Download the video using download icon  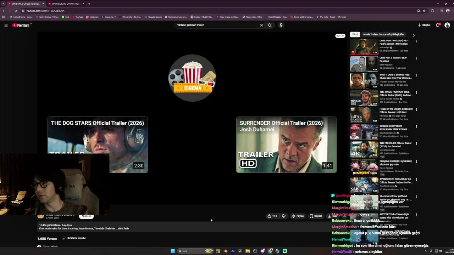330,216
